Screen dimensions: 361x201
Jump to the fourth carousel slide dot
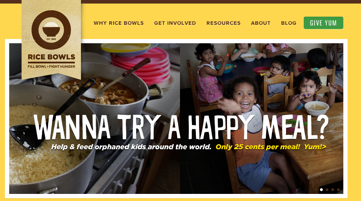coord(333,190)
